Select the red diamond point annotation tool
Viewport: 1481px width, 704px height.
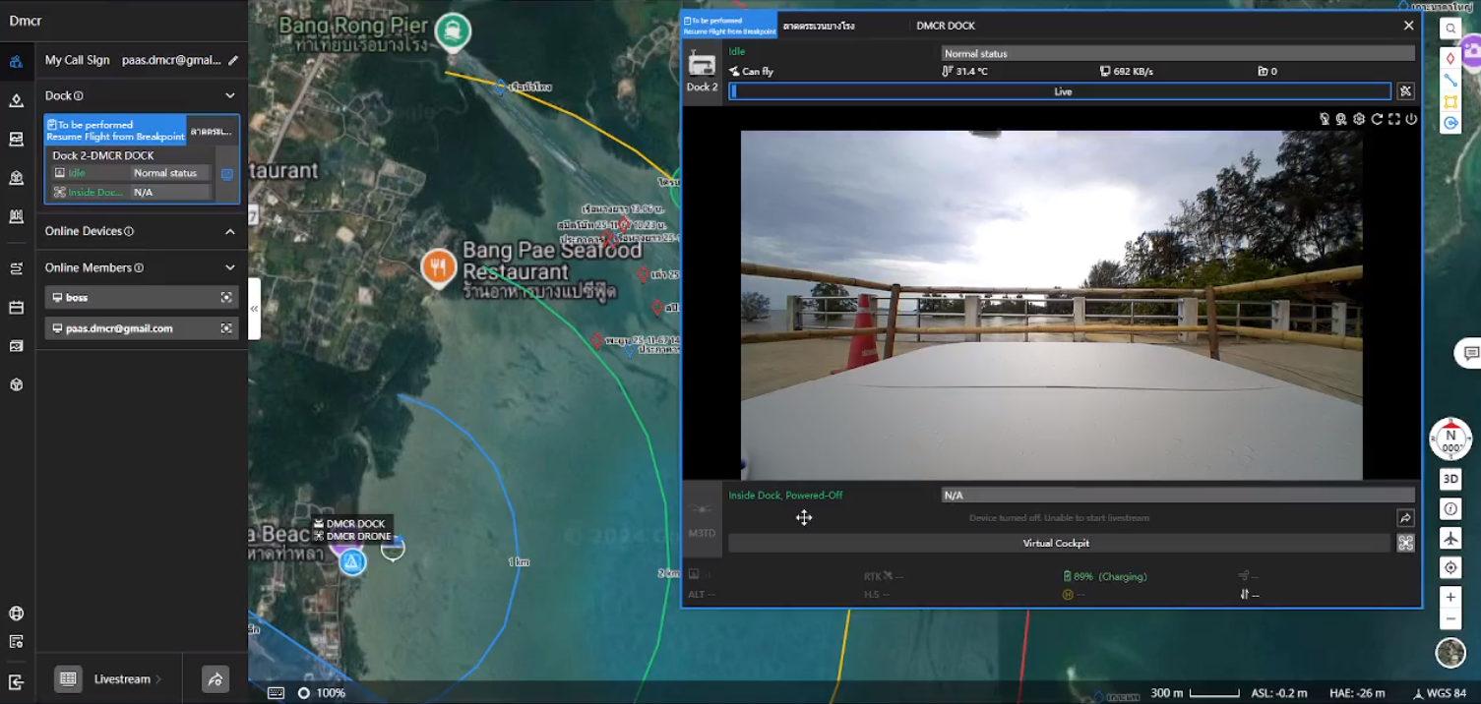[1450, 58]
